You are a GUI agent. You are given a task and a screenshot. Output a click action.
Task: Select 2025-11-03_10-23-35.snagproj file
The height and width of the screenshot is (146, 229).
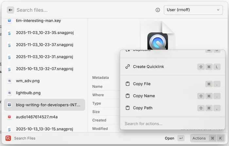tap(44, 33)
